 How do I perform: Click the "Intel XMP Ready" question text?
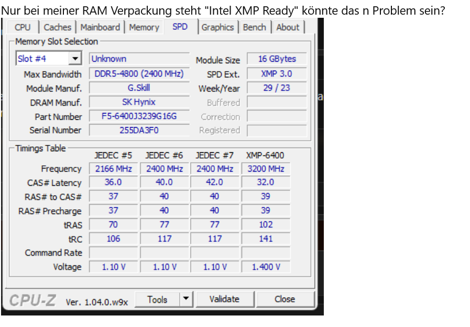tap(223, 10)
